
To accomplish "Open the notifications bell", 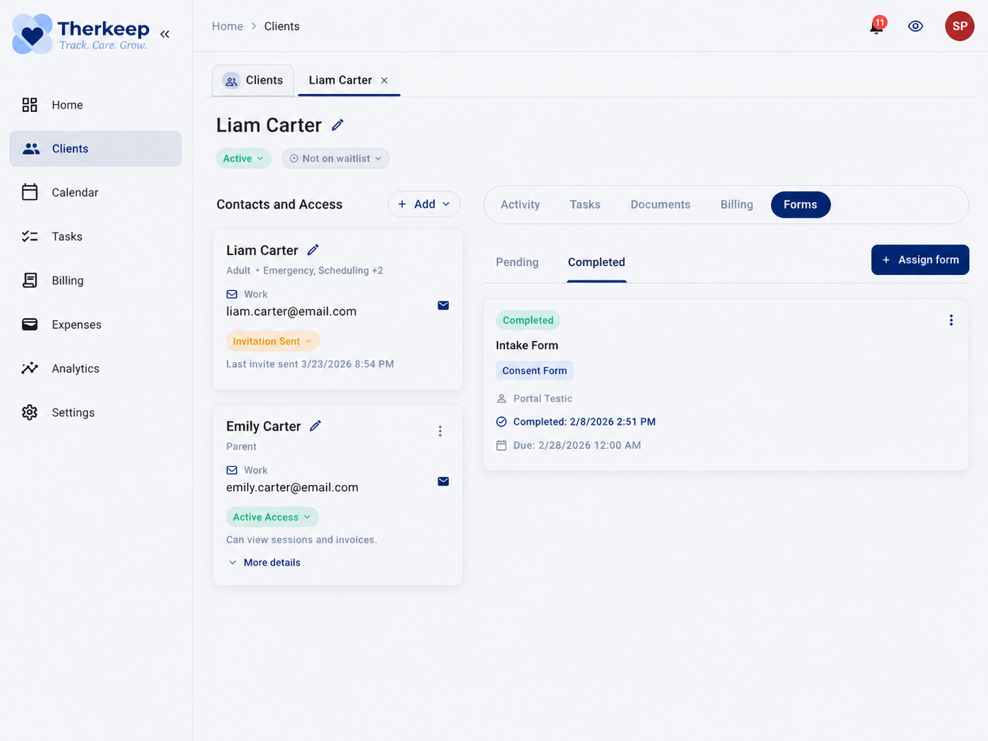I will pyautogui.click(x=876, y=27).
